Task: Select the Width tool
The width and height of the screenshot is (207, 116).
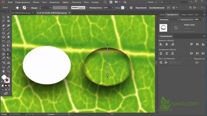Action: pyautogui.click(x=4, y=46)
